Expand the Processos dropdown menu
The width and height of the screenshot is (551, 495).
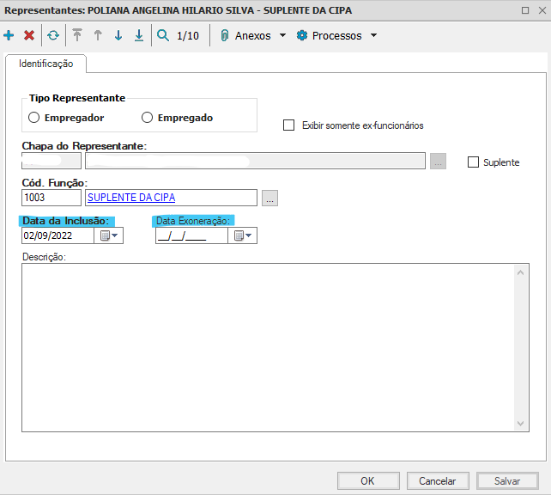336,36
